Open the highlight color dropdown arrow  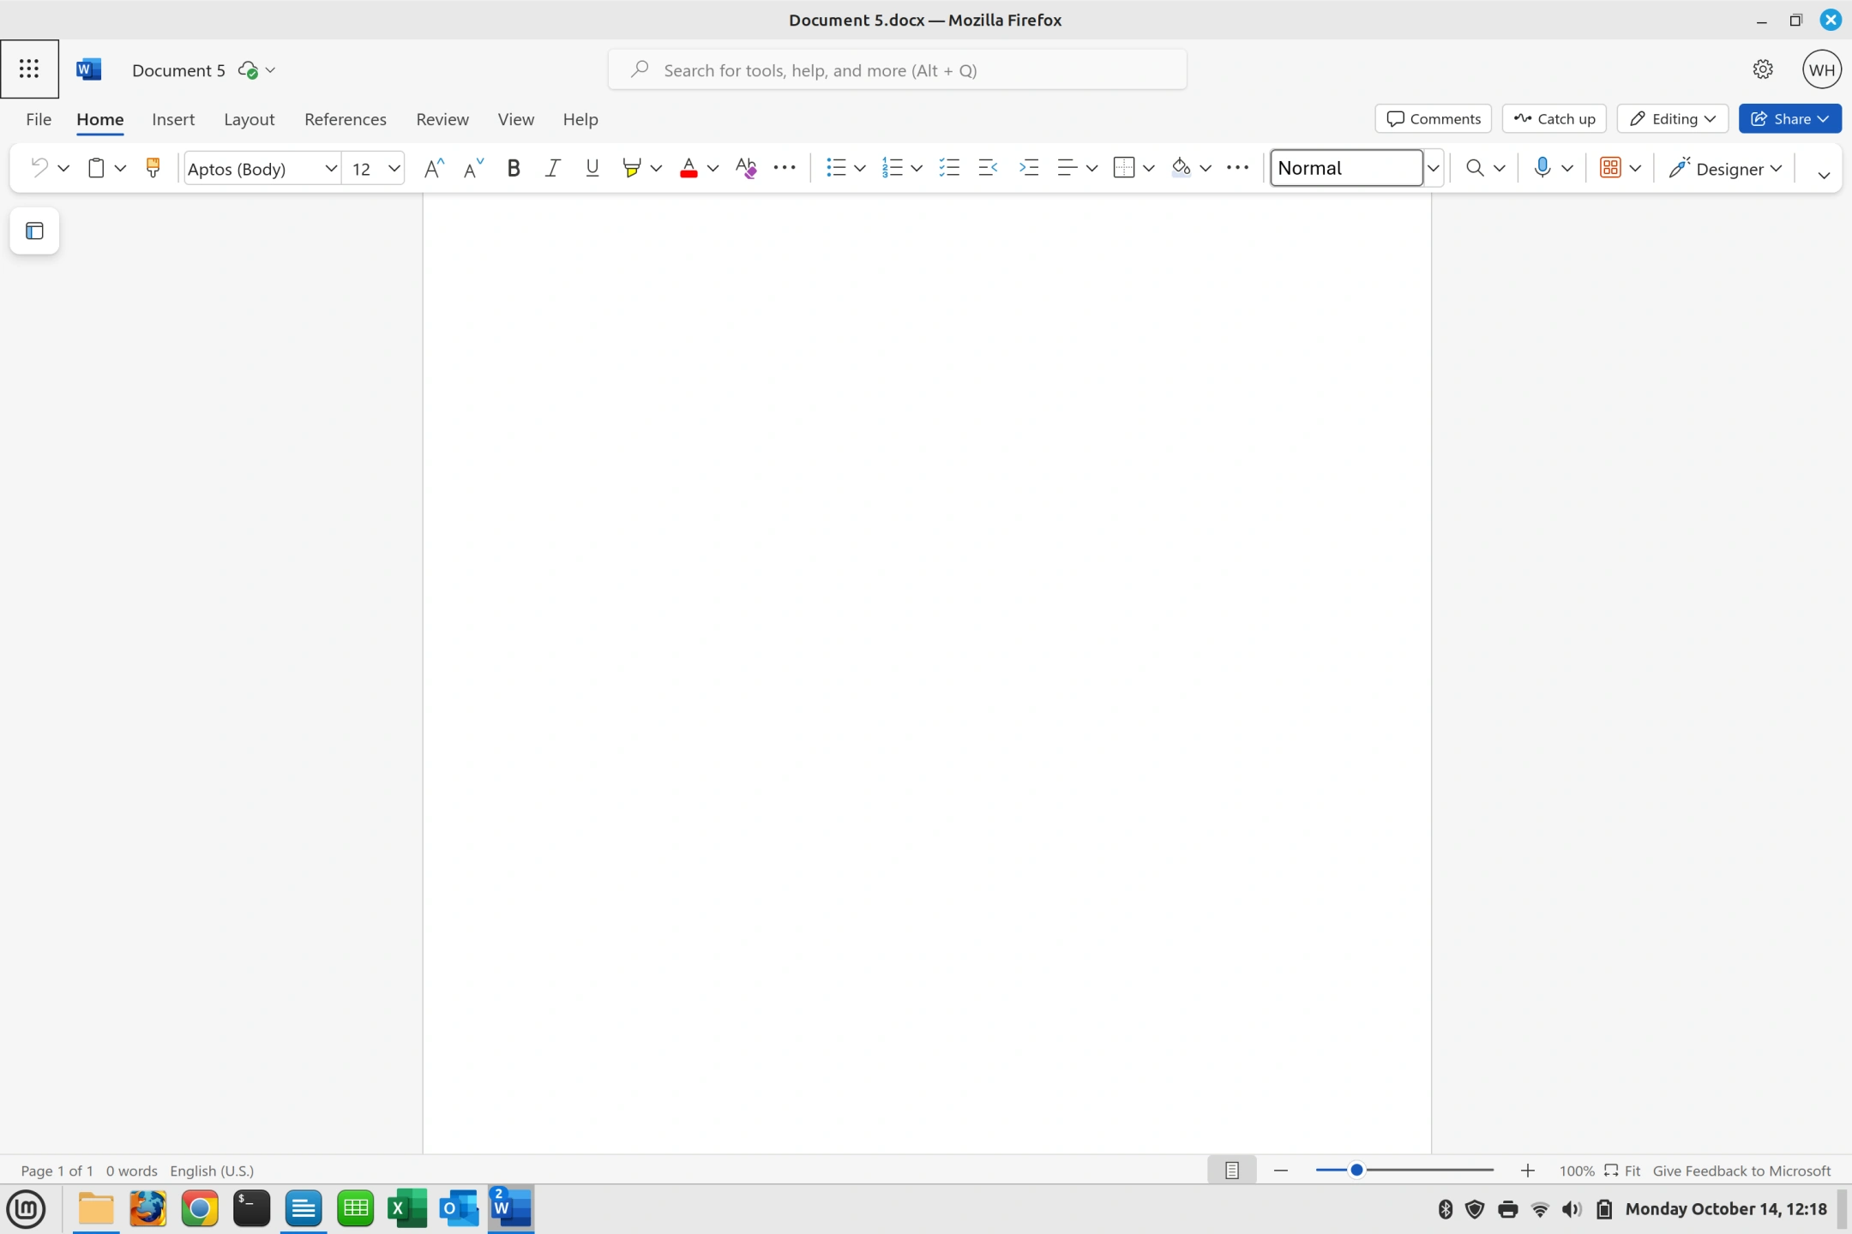tap(656, 168)
